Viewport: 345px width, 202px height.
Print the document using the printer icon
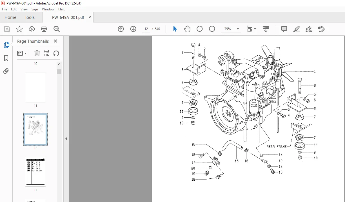click(x=44, y=29)
